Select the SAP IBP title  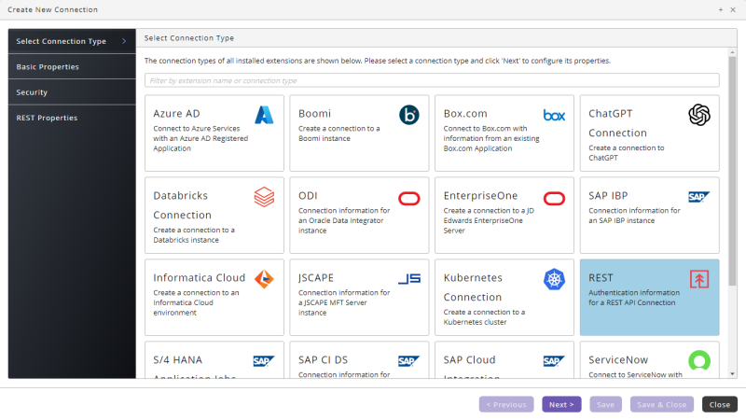(x=608, y=196)
